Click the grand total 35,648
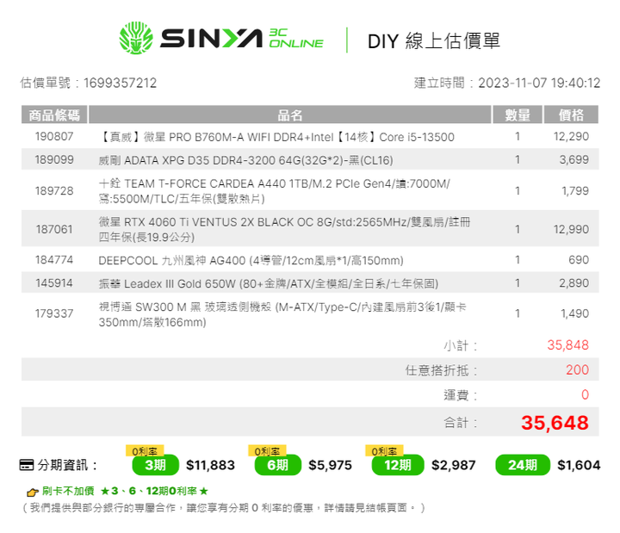This screenshot has width=620, height=533. (555, 423)
